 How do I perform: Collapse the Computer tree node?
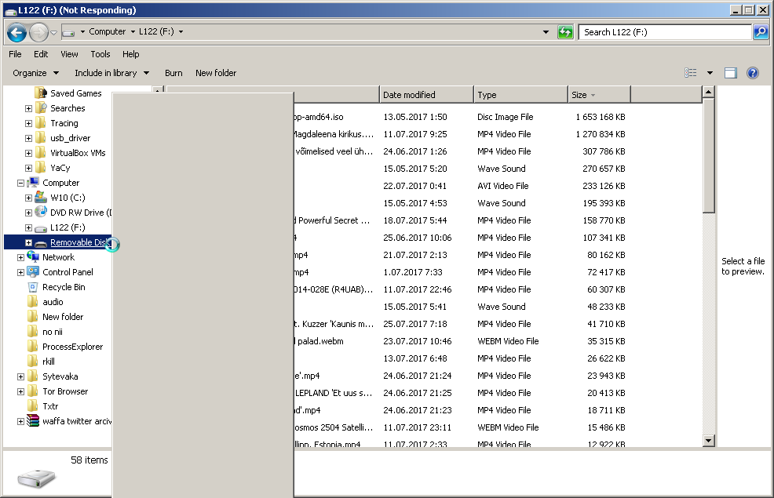20,183
